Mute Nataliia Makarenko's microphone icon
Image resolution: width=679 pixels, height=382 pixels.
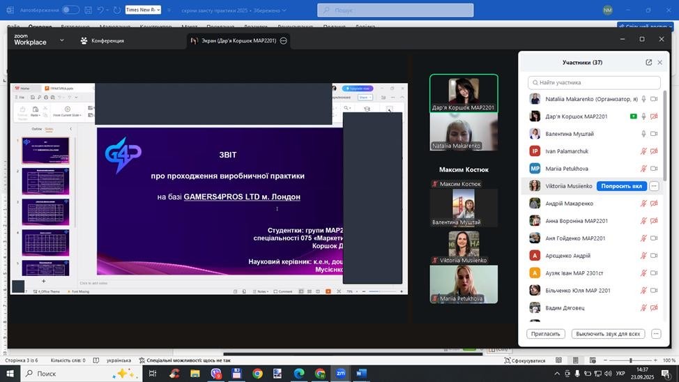tap(644, 99)
